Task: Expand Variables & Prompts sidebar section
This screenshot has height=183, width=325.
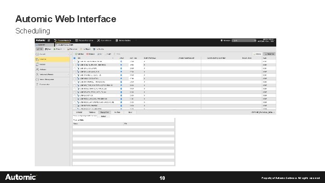Action: 52,74
